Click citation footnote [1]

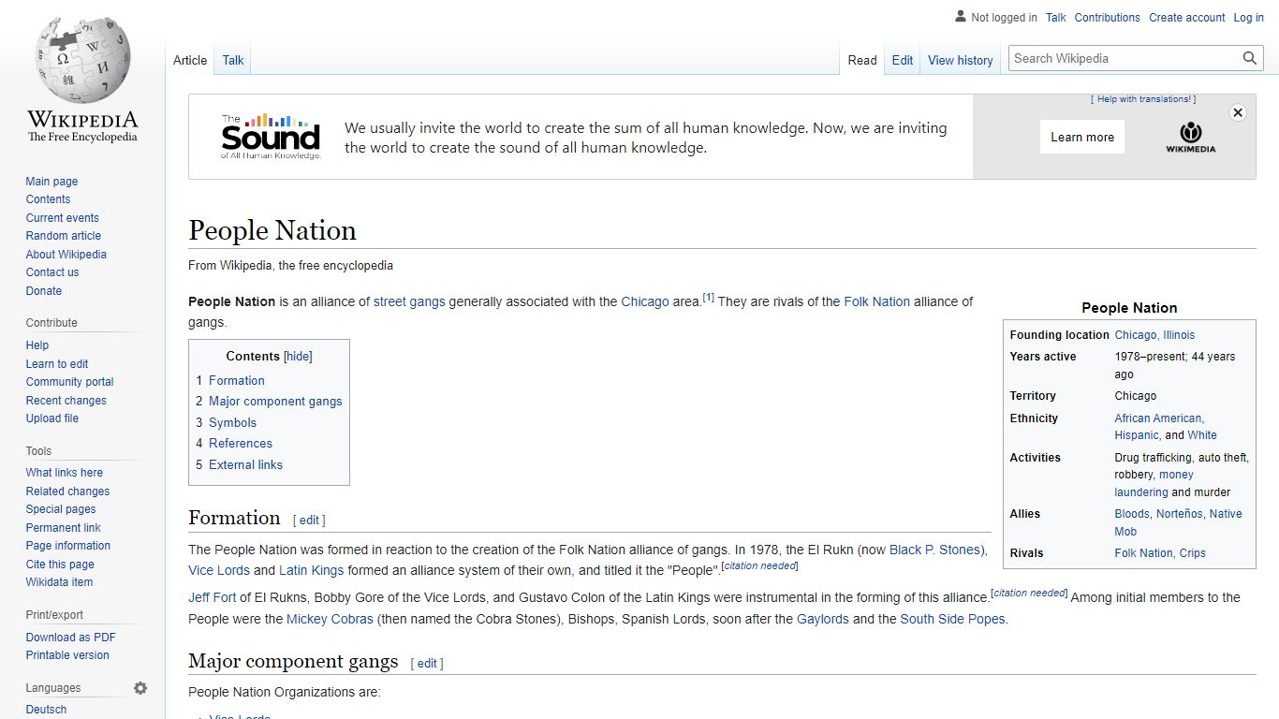point(709,298)
